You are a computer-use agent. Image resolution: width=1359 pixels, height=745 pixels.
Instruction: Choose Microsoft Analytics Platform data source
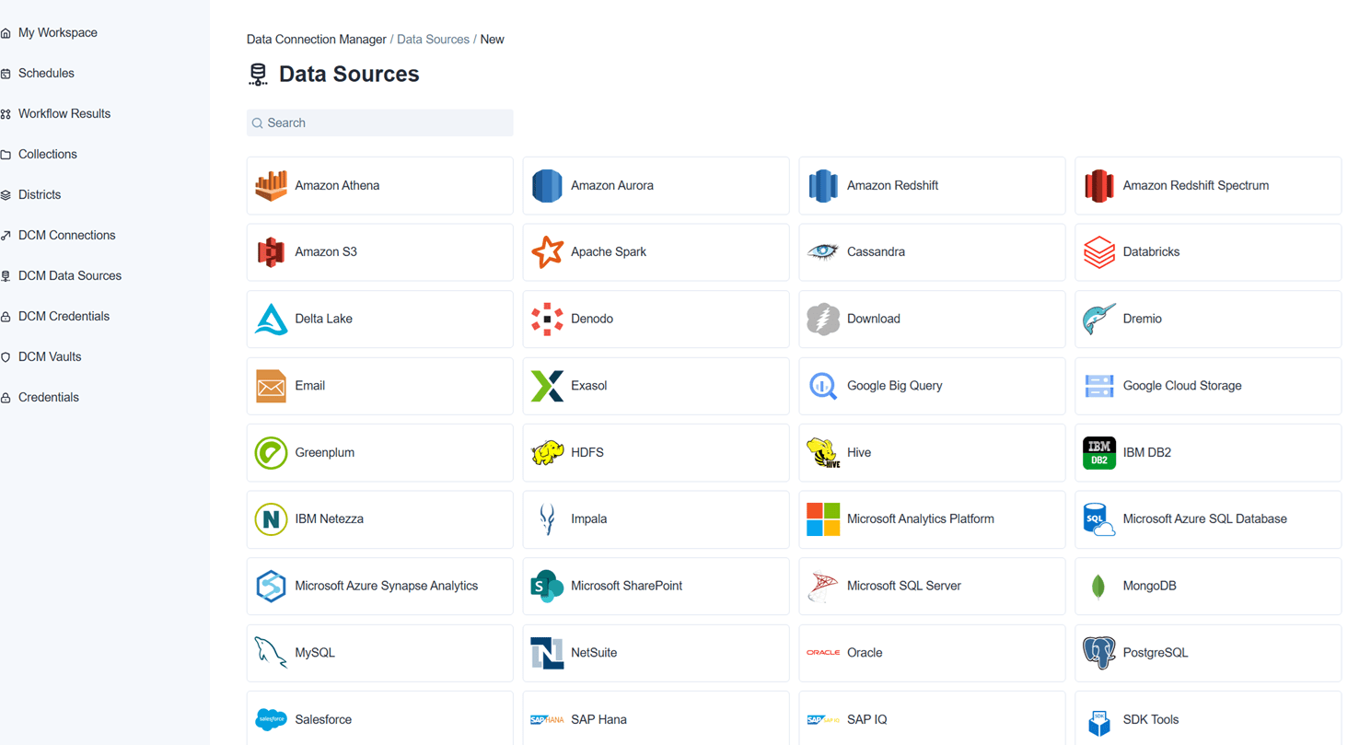(x=932, y=519)
